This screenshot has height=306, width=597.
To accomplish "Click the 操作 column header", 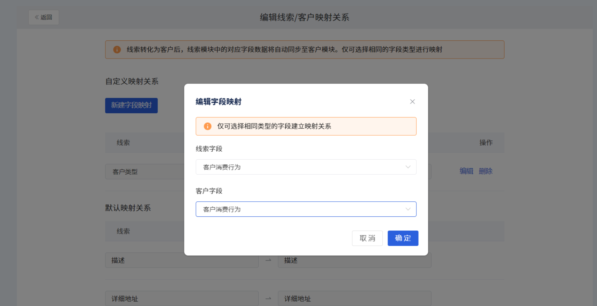I will tap(486, 143).
